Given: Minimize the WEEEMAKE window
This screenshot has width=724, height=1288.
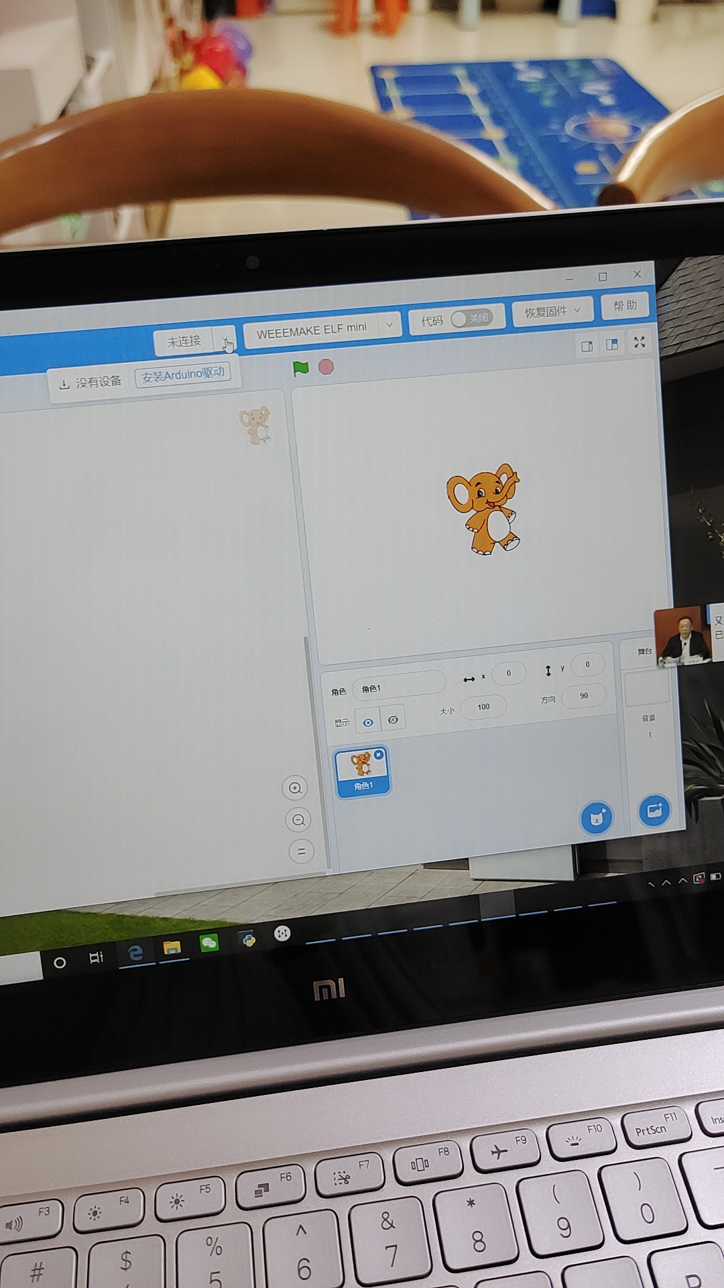Looking at the screenshot, I should (569, 278).
